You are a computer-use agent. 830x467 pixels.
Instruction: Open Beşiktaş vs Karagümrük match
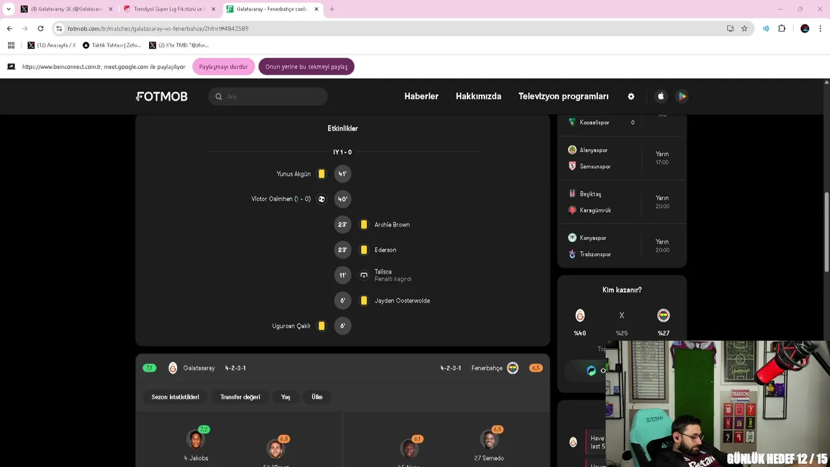point(622,202)
